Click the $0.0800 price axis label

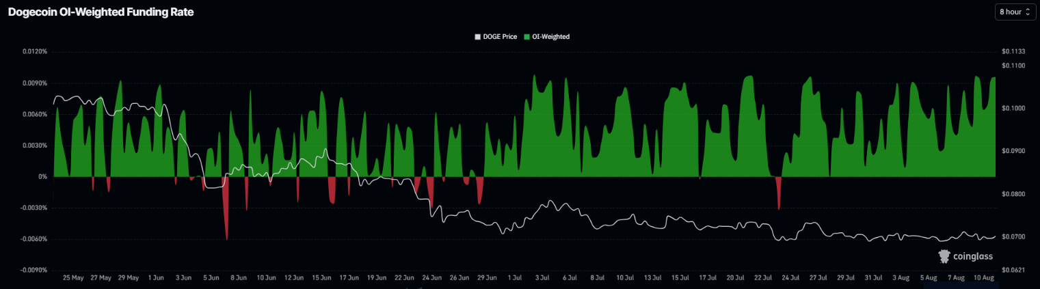pyautogui.click(x=1014, y=194)
